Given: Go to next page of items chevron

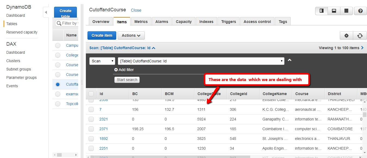Looking at the screenshot, I should click(x=362, y=48).
